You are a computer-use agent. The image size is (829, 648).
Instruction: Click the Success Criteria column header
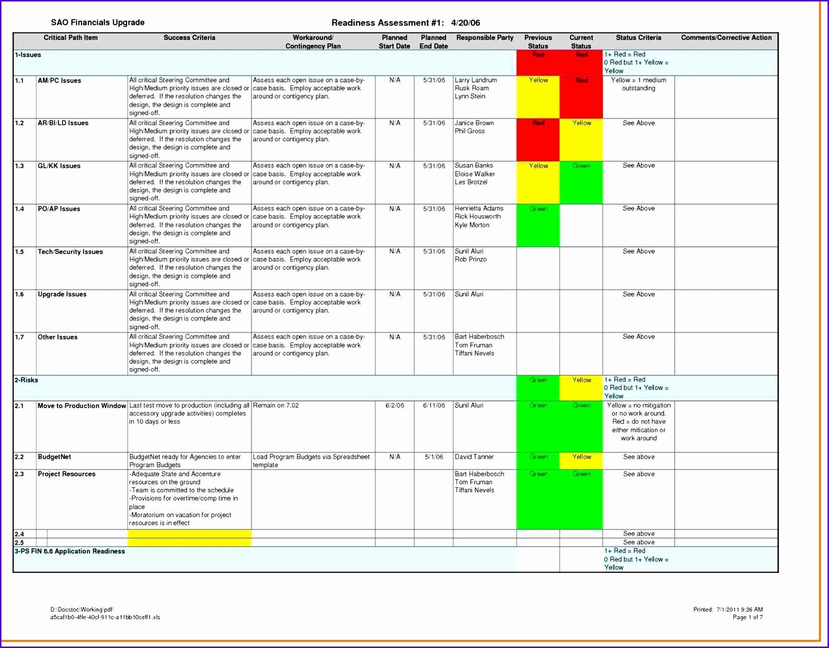pos(190,37)
